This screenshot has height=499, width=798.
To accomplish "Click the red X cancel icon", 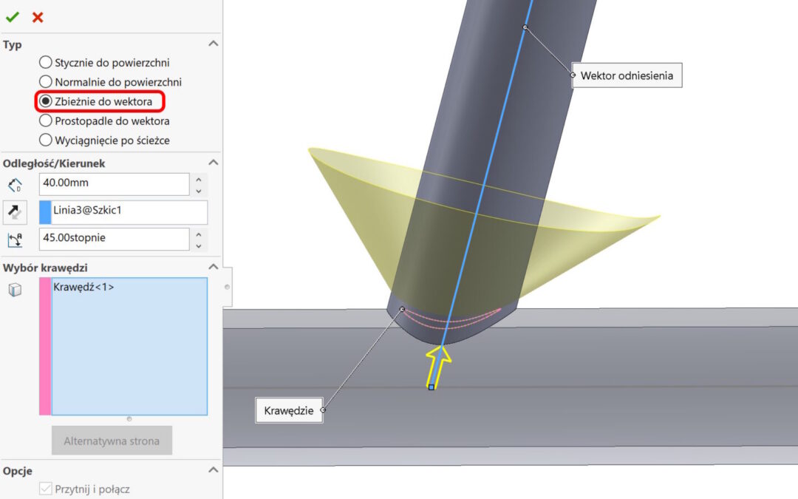I will (x=38, y=17).
